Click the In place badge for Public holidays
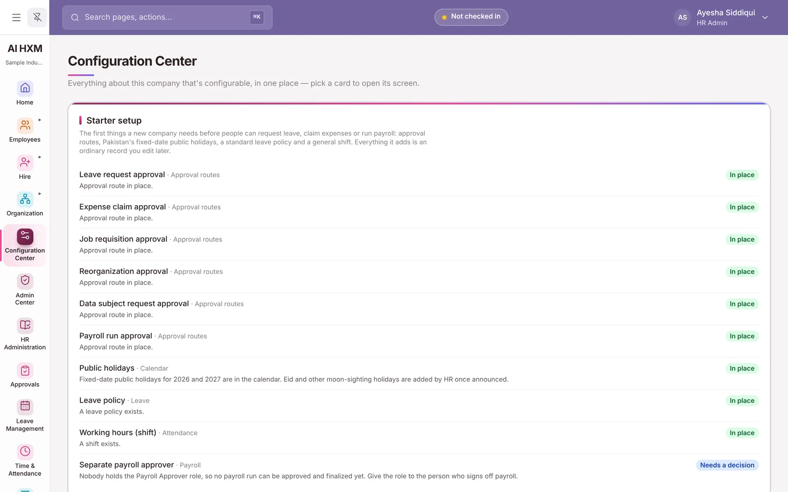This screenshot has height=492, width=788. tap(742, 368)
